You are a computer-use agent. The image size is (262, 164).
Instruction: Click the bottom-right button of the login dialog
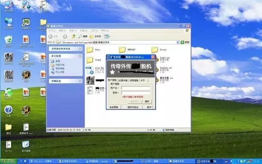pos(149,107)
